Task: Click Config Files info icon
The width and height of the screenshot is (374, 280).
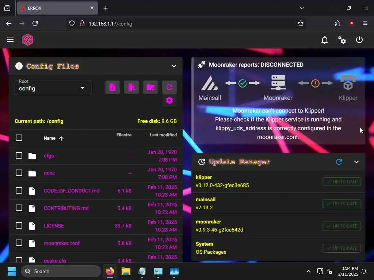Action: [x=19, y=66]
